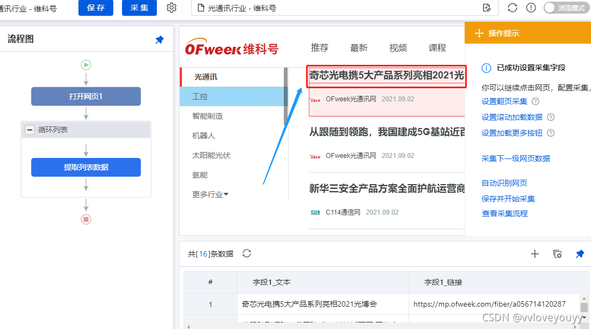Select 光通讯 category in sidebar
Viewport: 591px width, 329px height.
(x=206, y=77)
